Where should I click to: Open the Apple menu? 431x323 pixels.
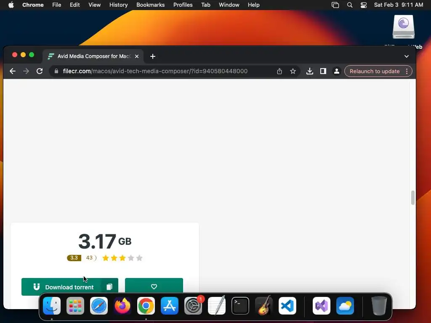click(x=11, y=5)
